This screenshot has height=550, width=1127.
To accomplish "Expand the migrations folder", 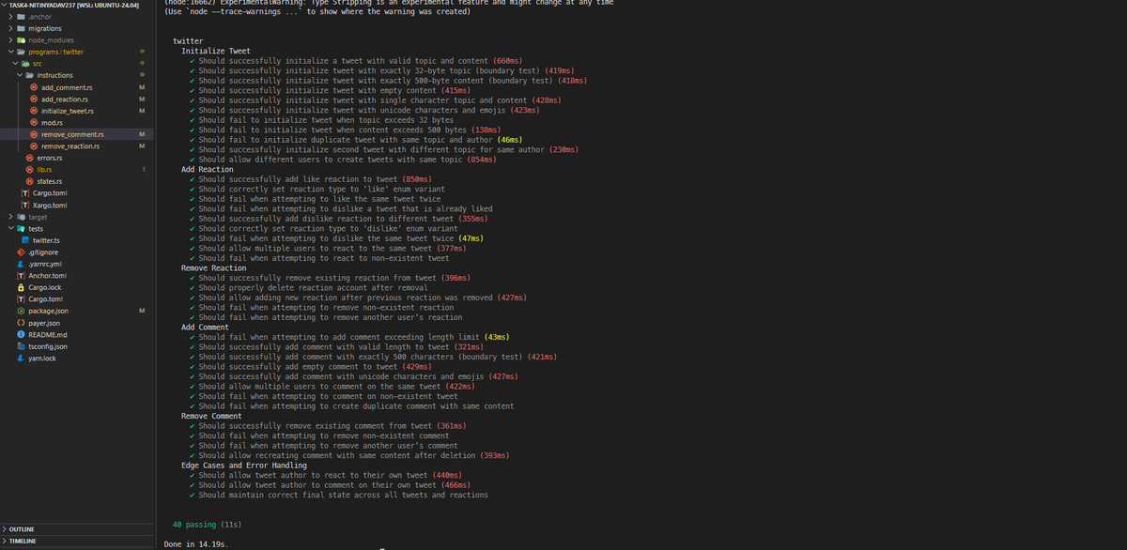I will 10,28.
